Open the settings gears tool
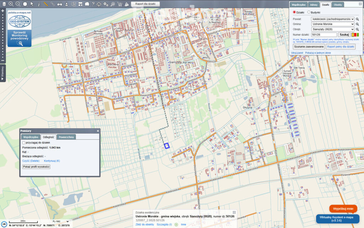 106,4
